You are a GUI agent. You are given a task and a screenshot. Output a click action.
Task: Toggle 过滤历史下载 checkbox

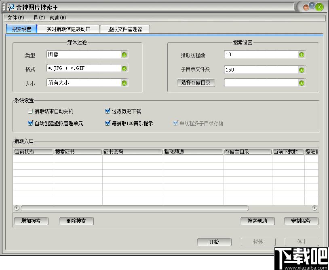coord(108,111)
